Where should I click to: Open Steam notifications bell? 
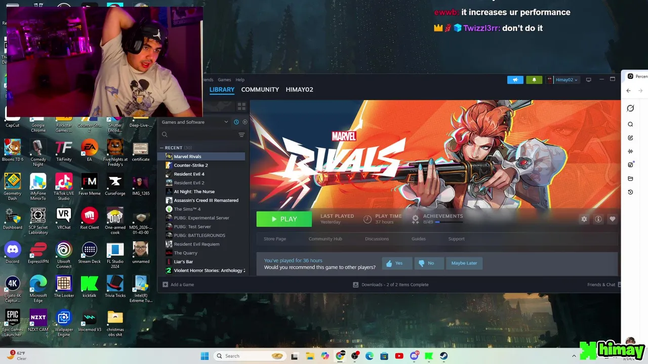(534, 80)
